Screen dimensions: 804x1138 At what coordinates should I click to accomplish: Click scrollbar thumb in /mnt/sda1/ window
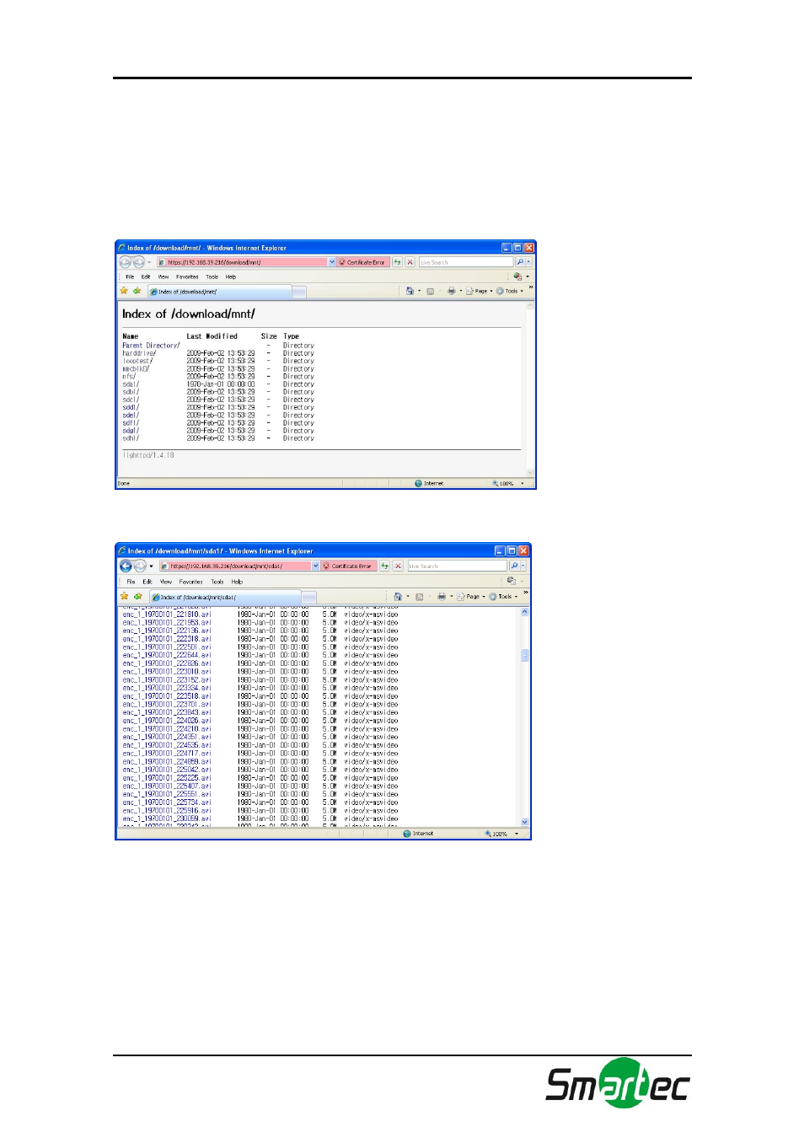point(525,655)
